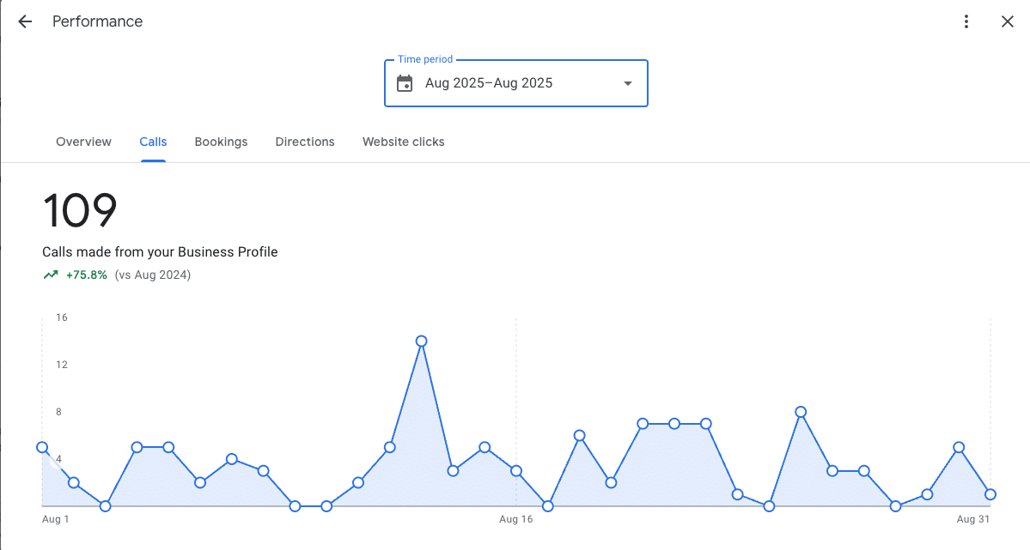Select the Calls tab
1030x550 pixels.
click(153, 142)
